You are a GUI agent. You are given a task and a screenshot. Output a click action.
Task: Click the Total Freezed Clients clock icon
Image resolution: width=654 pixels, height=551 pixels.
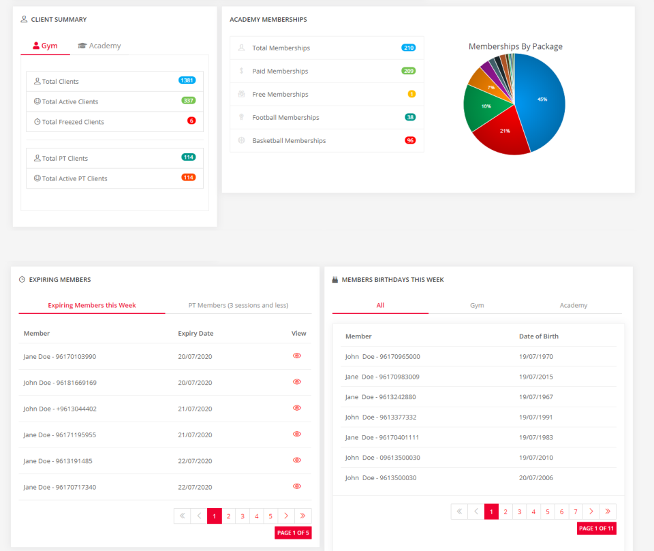37,122
